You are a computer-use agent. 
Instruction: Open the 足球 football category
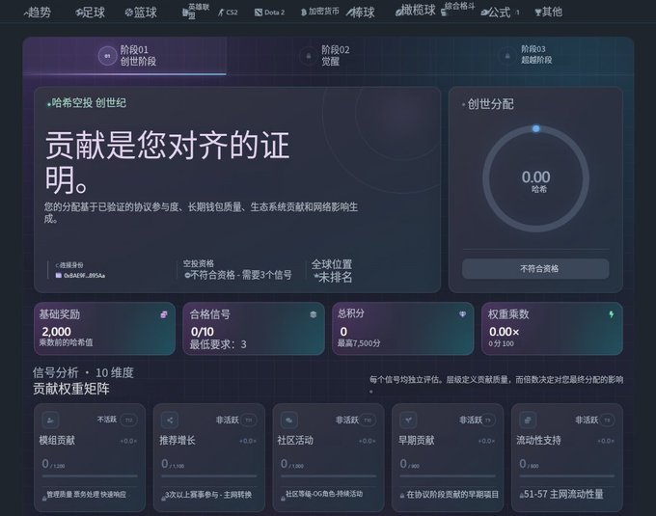tap(91, 13)
